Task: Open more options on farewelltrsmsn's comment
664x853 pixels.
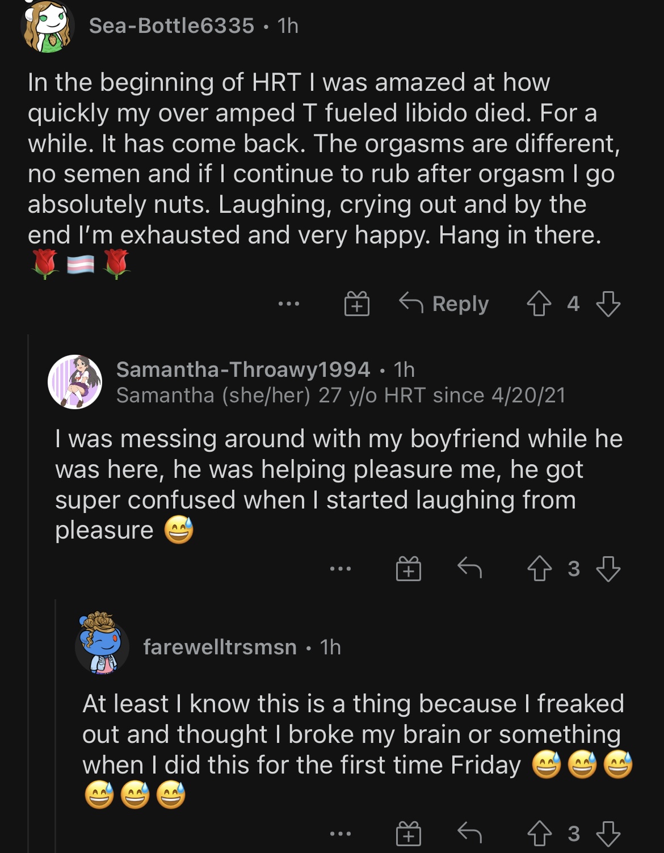Action: pos(341,834)
